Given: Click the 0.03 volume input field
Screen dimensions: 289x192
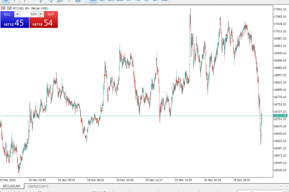Looking at the screenshot, I should [x=29, y=14].
